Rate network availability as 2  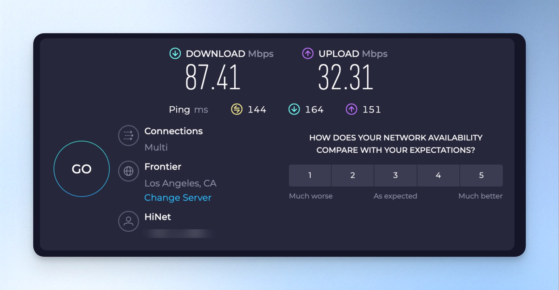[x=353, y=176]
